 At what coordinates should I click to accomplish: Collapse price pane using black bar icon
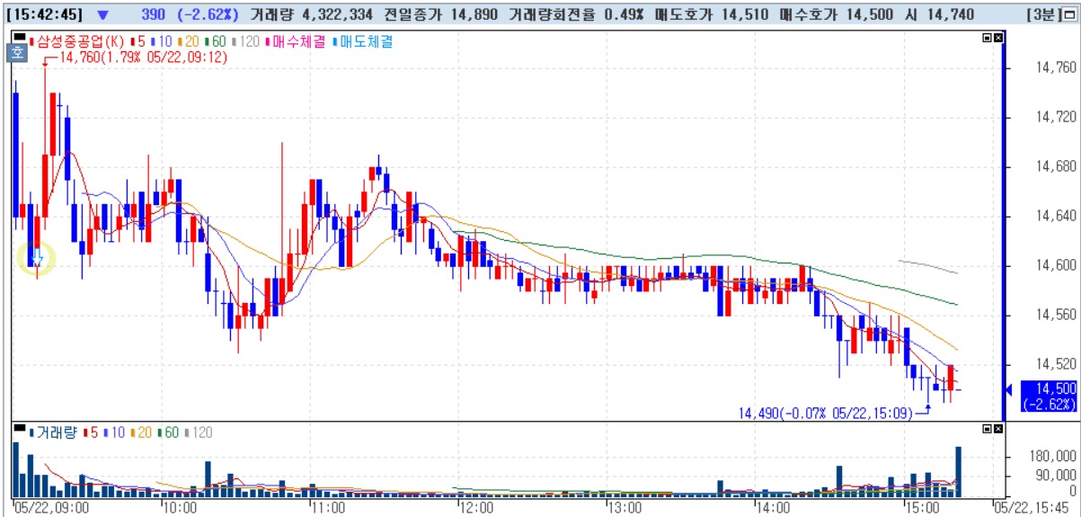(20, 38)
